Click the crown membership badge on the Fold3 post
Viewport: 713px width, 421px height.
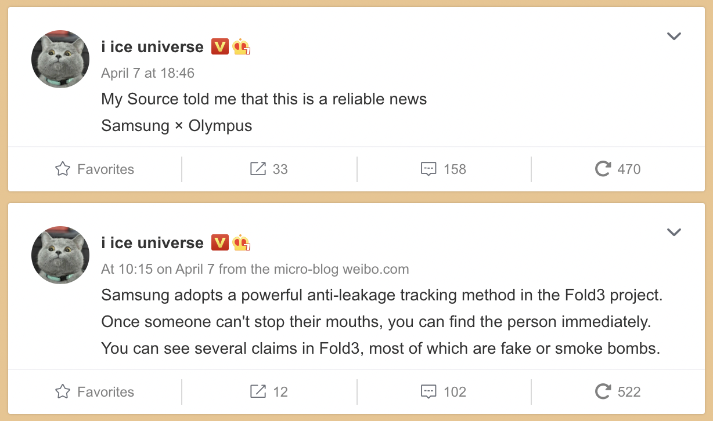(x=242, y=243)
